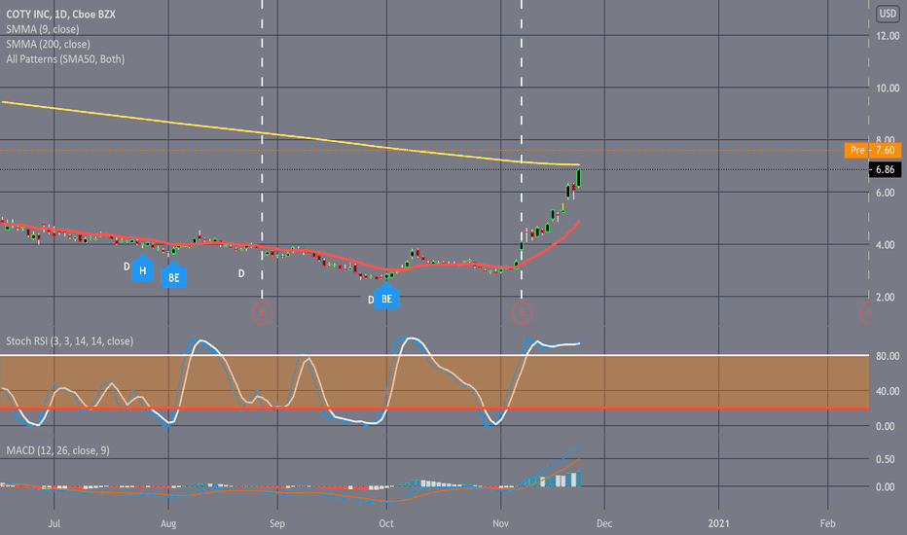The height and width of the screenshot is (535, 907).
Task: Click the earnings E marker after November
Action: pos(522,313)
